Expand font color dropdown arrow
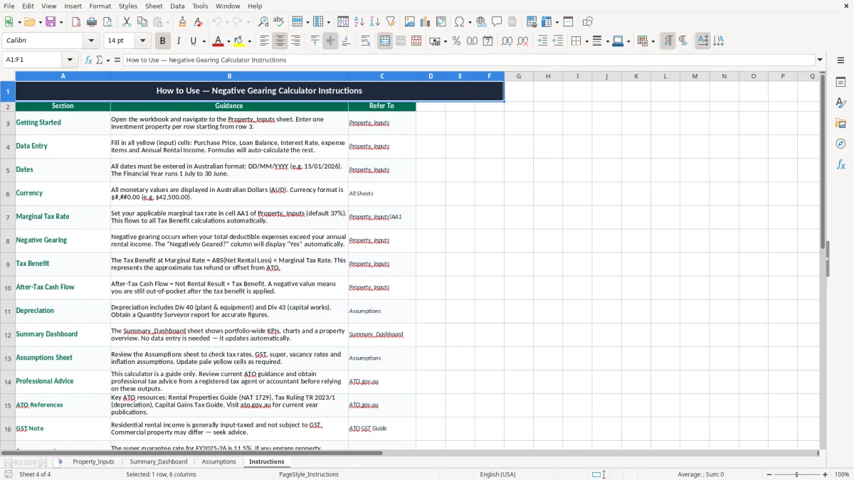Screen dimensions: 854x480 click(229, 41)
